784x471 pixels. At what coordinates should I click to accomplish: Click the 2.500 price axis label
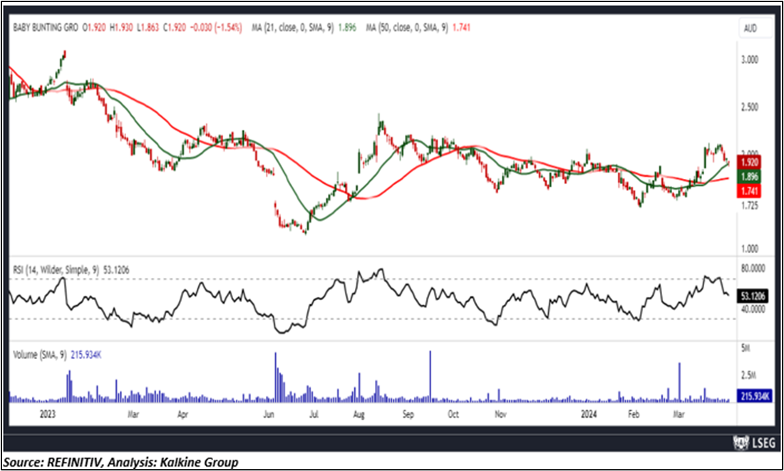[x=750, y=107]
